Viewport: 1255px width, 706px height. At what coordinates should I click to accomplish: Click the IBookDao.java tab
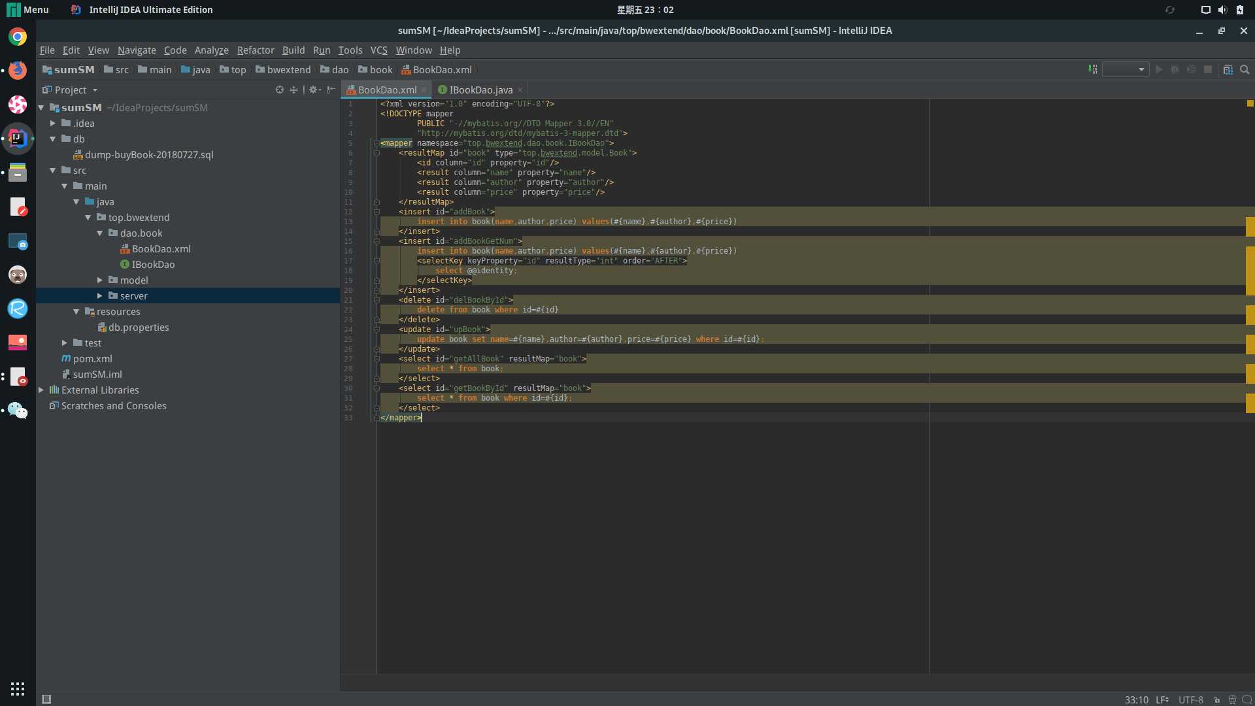481,90
